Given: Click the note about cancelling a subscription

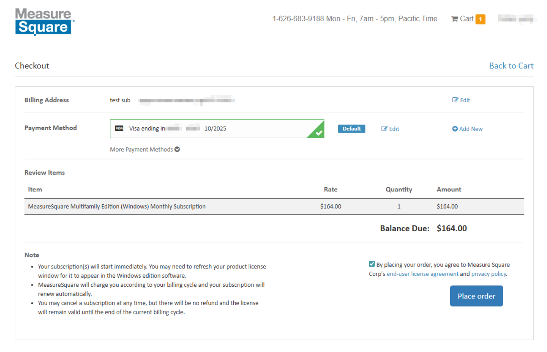Looking at the screenshot, I should (x=148, y=307).
